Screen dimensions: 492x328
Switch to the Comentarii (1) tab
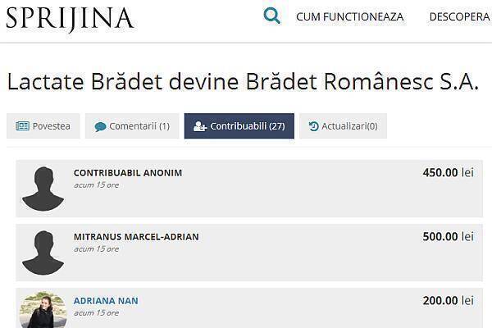coord(132,126)
